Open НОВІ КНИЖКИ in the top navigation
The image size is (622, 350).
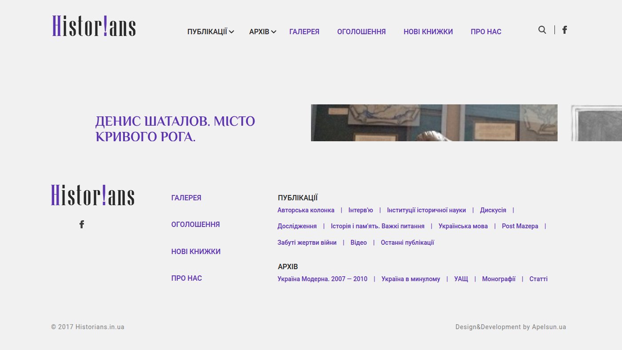tap(428, 32)
